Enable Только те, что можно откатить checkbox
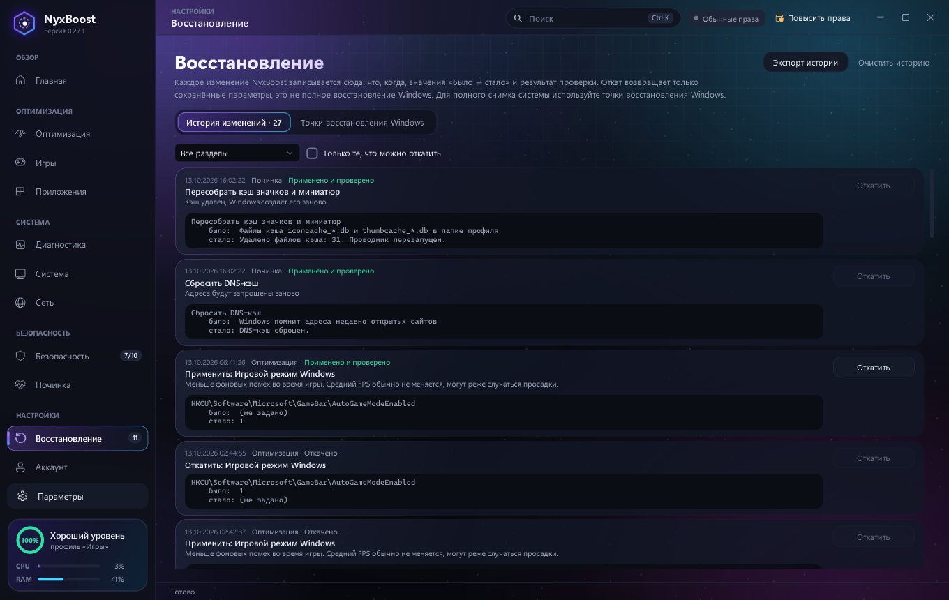This screenshot has width=949, height=600. 312,153
